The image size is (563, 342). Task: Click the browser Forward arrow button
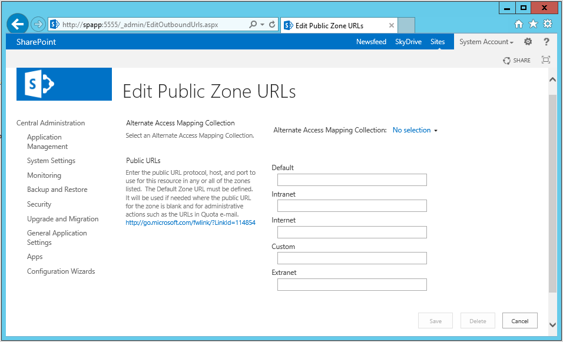(38, 24)
